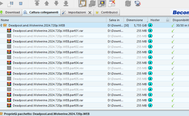Click the 255 MB size of part06.rar
Screen dimensions: 189x116
[141, 84]
